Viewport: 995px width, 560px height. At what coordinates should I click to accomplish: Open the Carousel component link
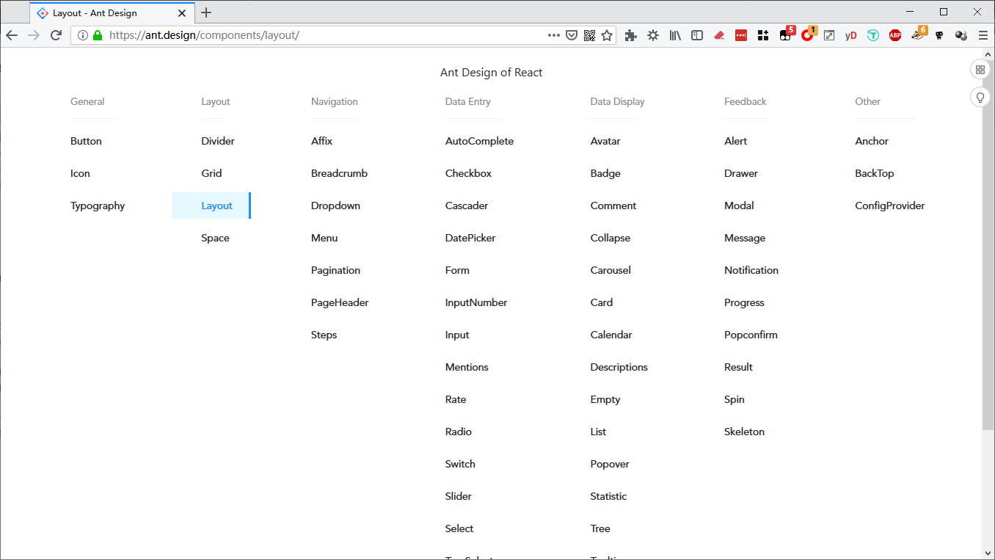pos(611,270)
